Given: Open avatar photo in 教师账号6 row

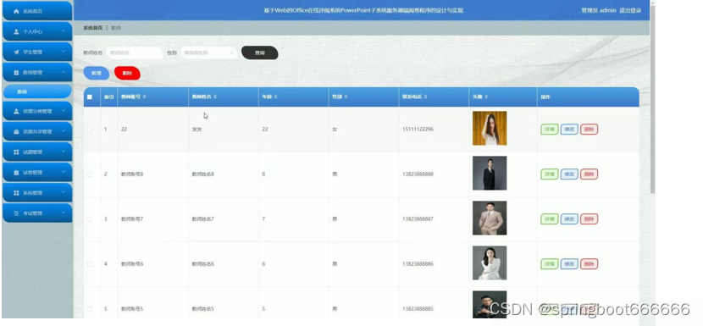Looking at the screenshot, I should [490, 262].
